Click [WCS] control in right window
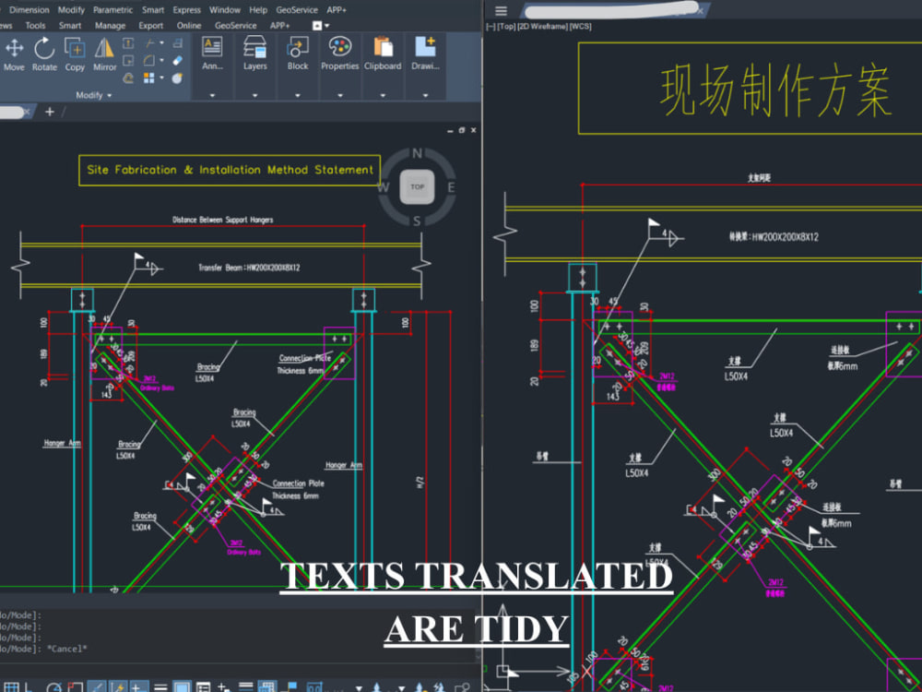Screen dimensions: 922x692 [580, 27]
